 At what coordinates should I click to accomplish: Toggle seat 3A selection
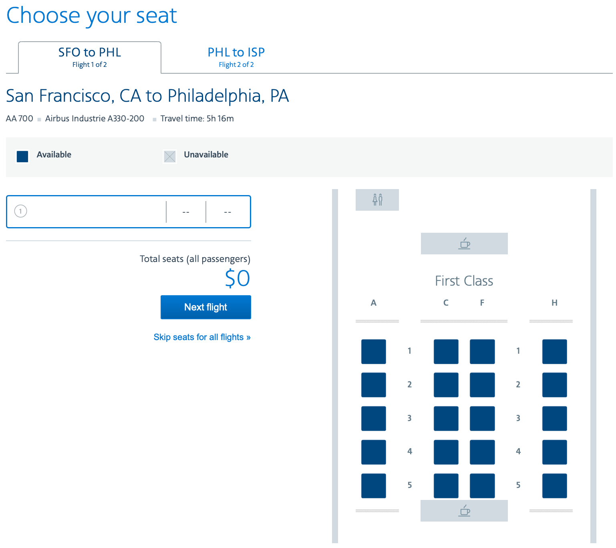[373, 419]
